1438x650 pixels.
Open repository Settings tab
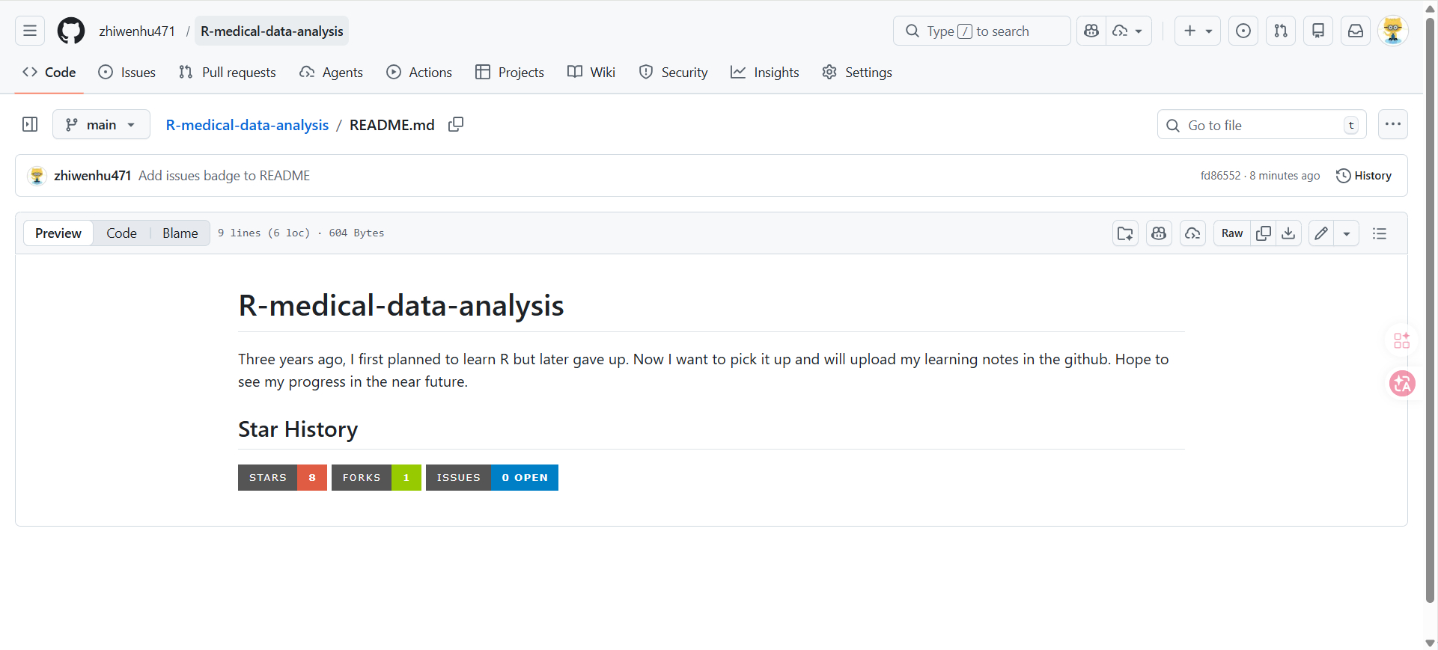(x=857, y=73)
